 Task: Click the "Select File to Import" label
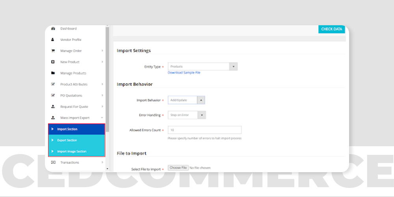[x=146, y=169]
